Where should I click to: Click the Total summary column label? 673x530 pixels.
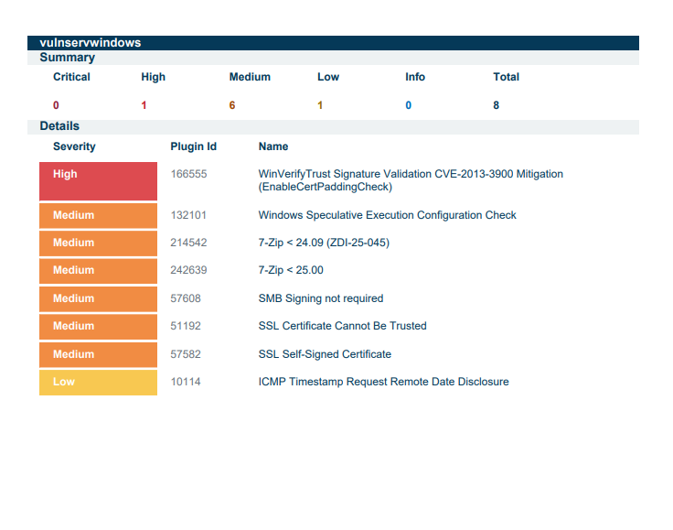pos(506,77)
